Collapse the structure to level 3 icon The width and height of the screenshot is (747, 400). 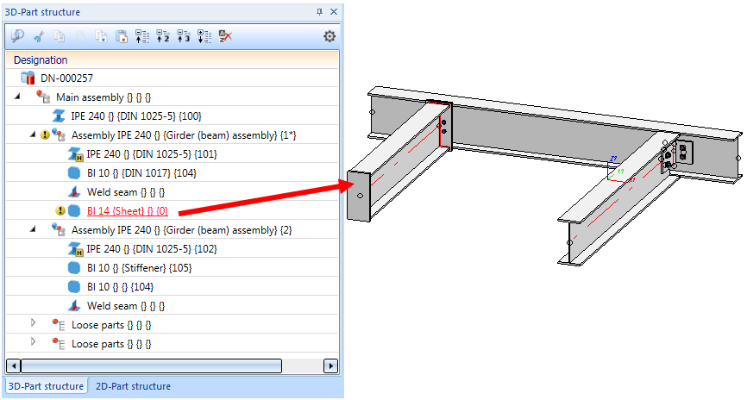(184, 36)
